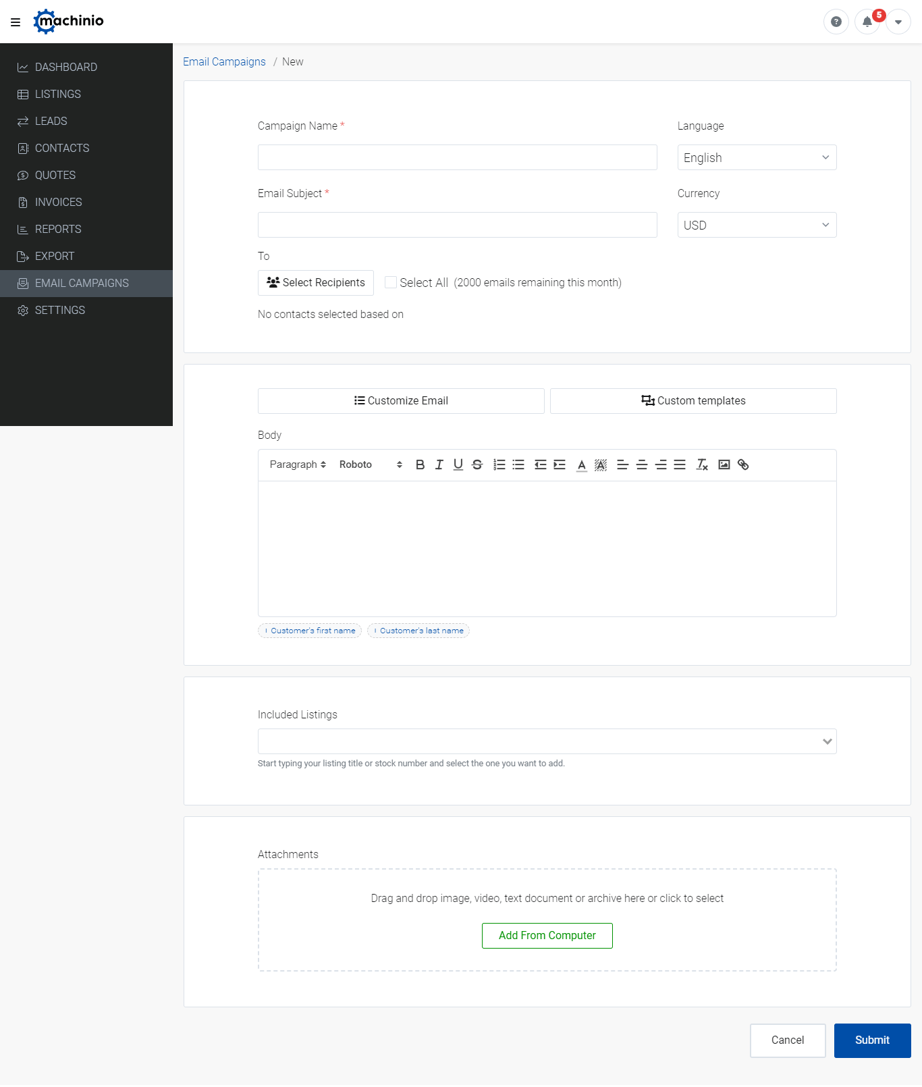
Task: Open the help question mark icon
Action: click(836, 22)
